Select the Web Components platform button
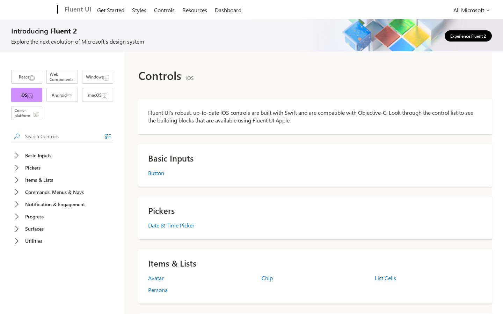Viewport: 503px width, 314px height. pos(62,77)
